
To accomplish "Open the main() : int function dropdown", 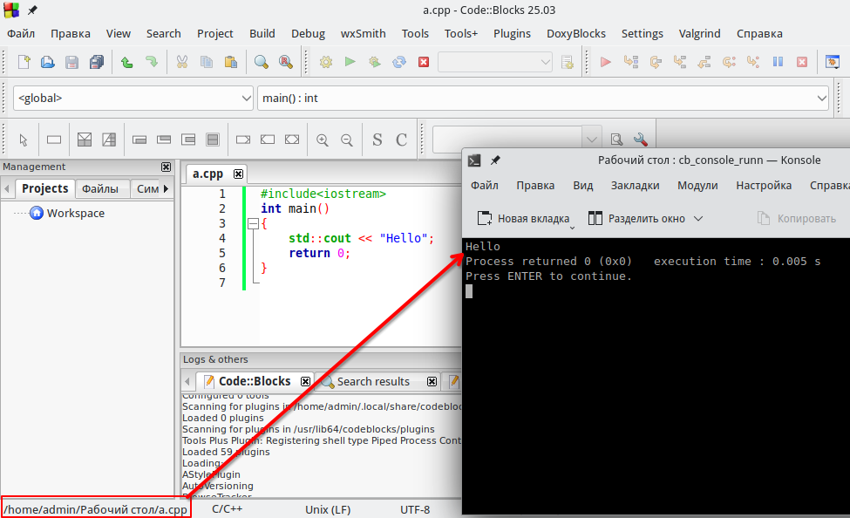I will (821, 99).
